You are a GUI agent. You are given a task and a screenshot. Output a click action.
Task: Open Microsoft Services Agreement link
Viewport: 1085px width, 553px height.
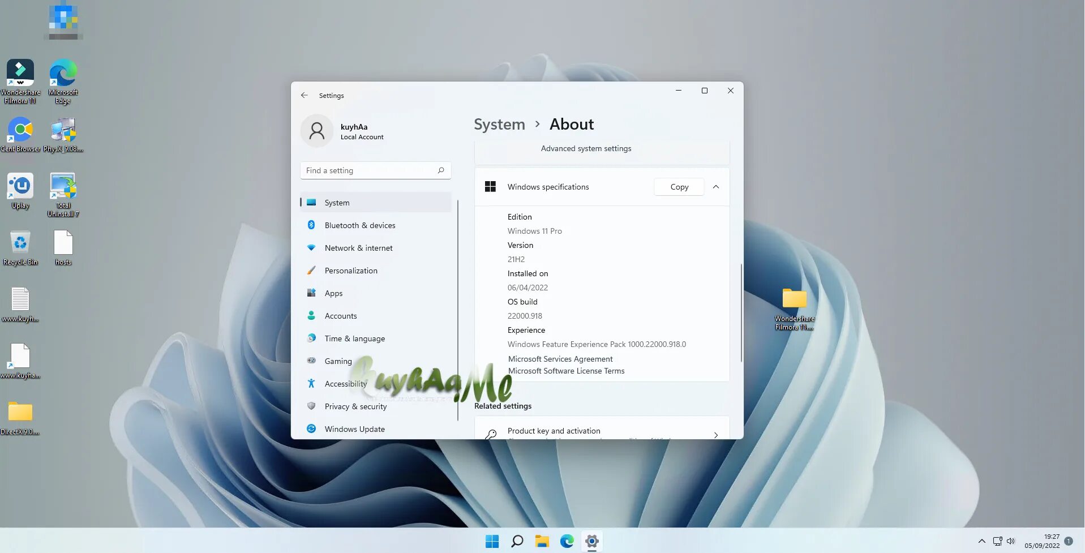(560, 359)
